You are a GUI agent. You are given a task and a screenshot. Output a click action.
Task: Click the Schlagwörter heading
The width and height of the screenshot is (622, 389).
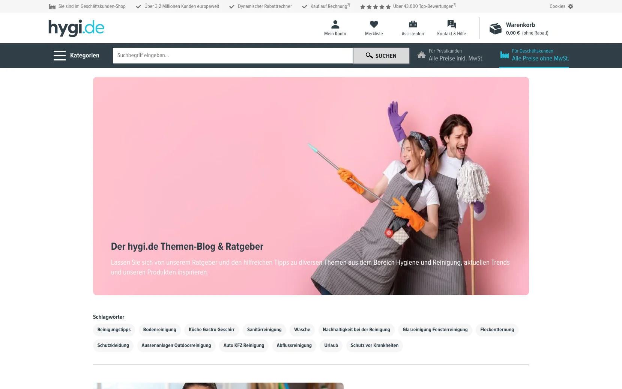point(109,317)
